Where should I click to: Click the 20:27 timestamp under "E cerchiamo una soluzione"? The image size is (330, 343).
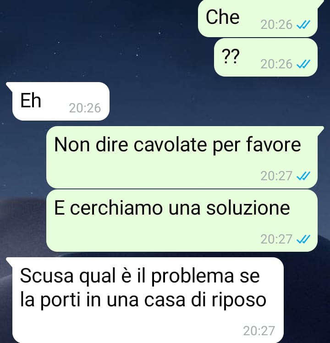pyautogui.click(x=276, y=239)
